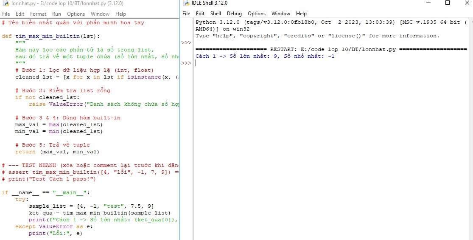Click '# assert tim_max_min_builtin' comment line
The height and width of the screenshot is (240, 473).
click(x=90, y=172)
